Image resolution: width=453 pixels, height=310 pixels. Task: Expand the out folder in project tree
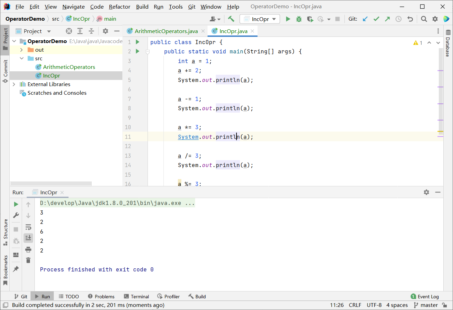[x=21, y=50]
